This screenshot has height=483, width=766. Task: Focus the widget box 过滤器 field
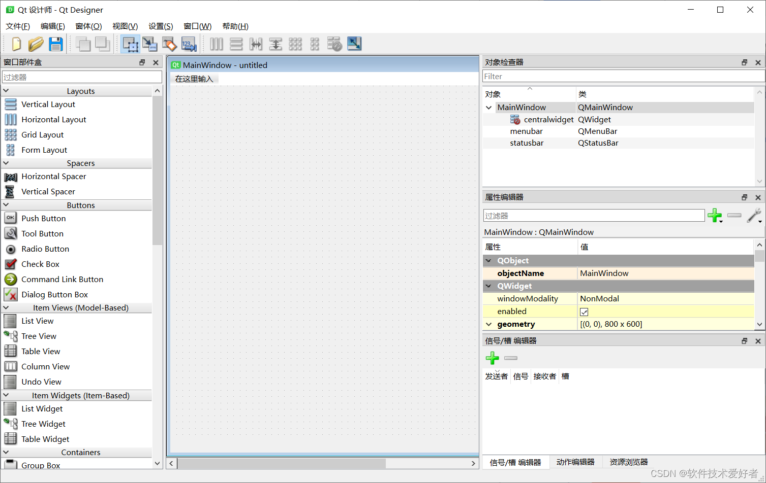[82, 77]
